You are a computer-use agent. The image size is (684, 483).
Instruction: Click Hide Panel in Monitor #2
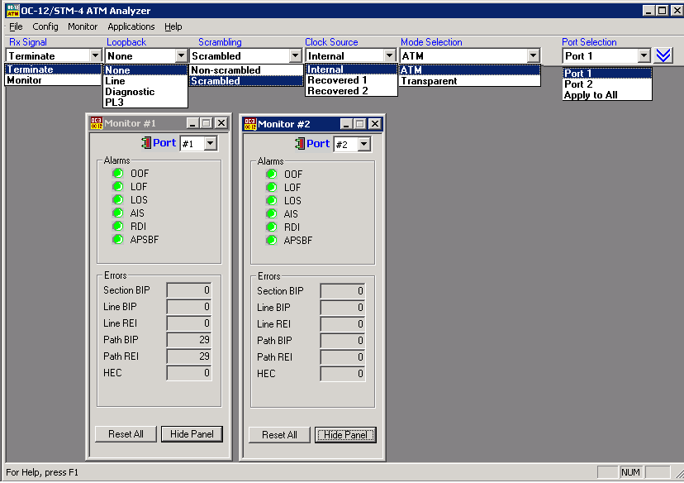point(345,435)
